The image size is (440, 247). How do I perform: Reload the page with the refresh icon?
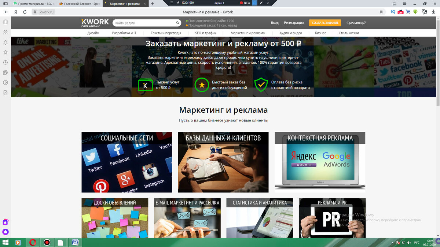[x=25, y=12]
